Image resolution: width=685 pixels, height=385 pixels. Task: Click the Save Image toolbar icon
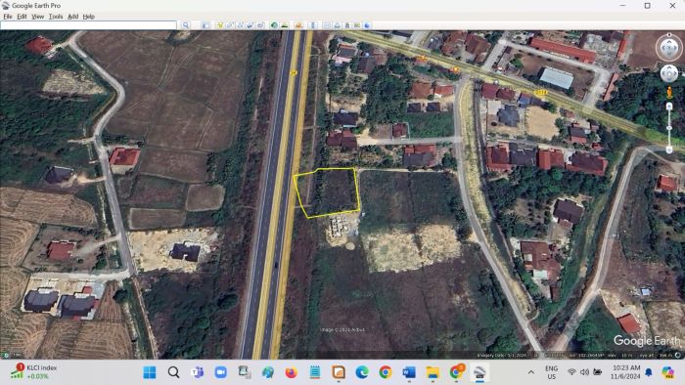(347, 25)
